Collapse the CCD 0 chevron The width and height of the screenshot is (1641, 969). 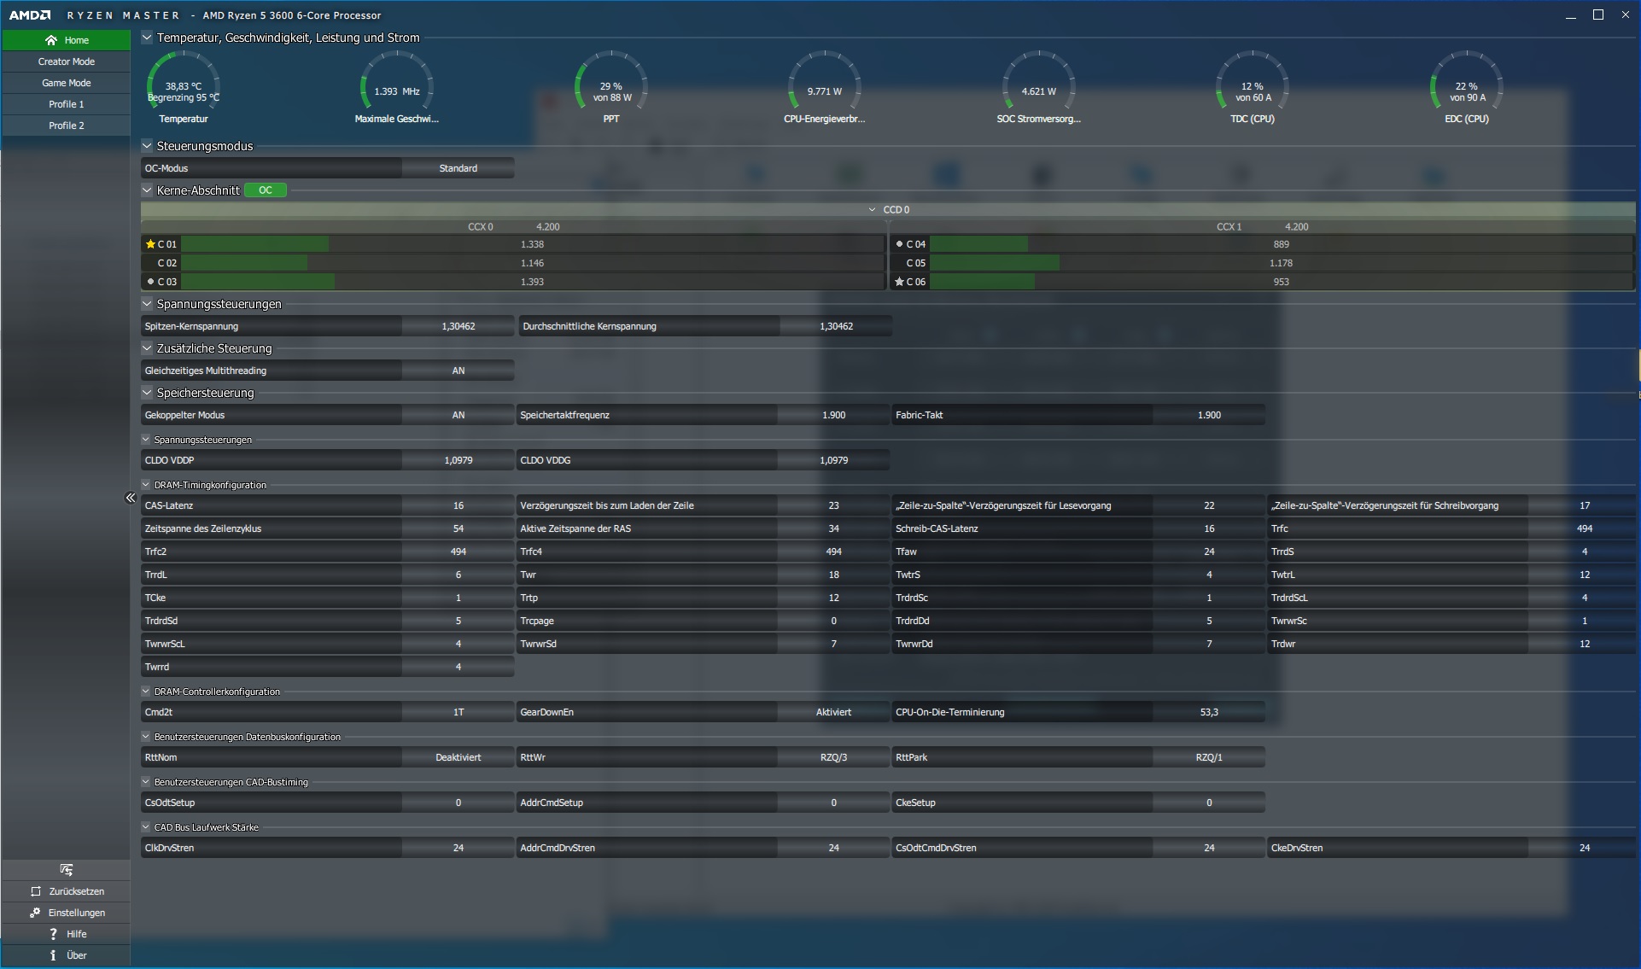(x=872, y=210)
